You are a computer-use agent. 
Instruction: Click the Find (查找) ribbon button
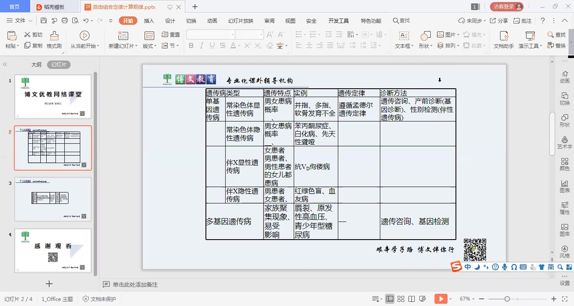tap(557, 35)
